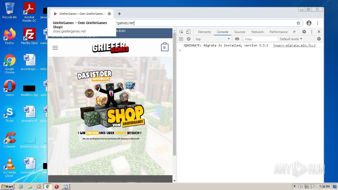Clear the DevTools console
The height and width of the screenshot is (190, 338).
[x=189, y=39]
